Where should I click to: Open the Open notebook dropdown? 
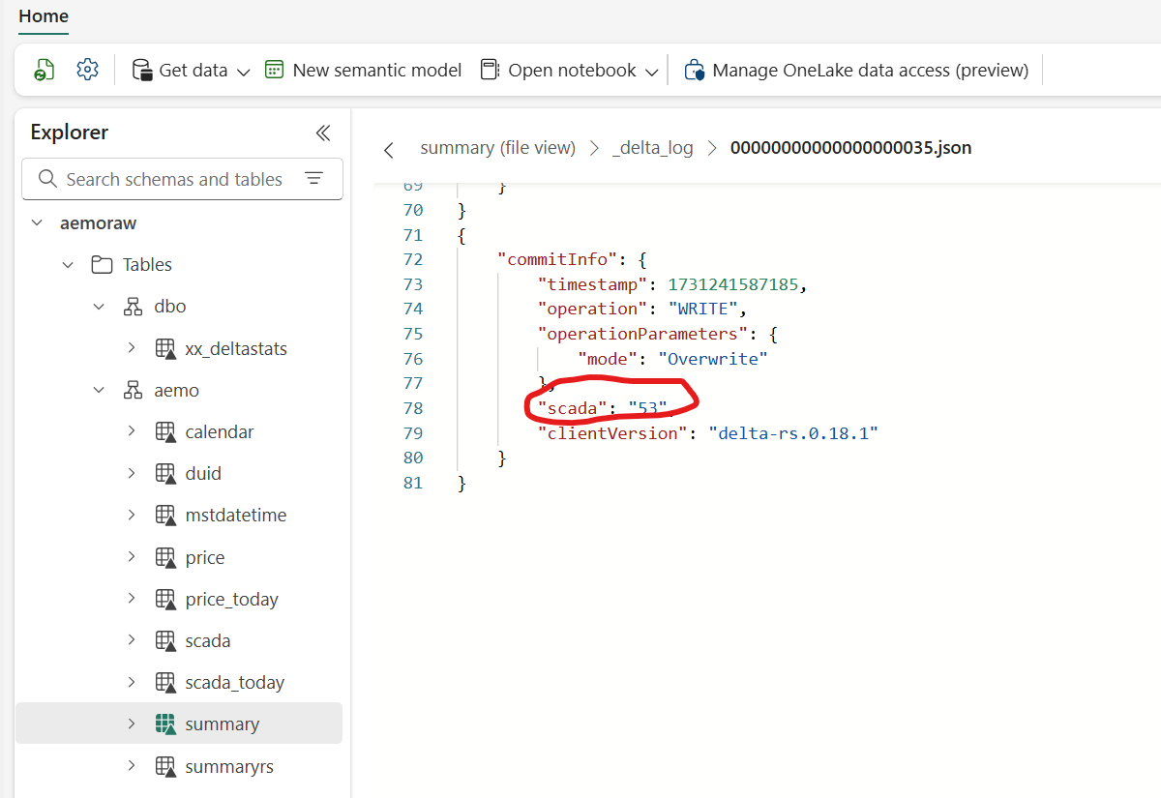[570, 70]
